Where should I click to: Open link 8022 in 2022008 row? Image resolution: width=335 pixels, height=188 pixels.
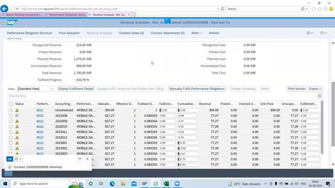40,116
